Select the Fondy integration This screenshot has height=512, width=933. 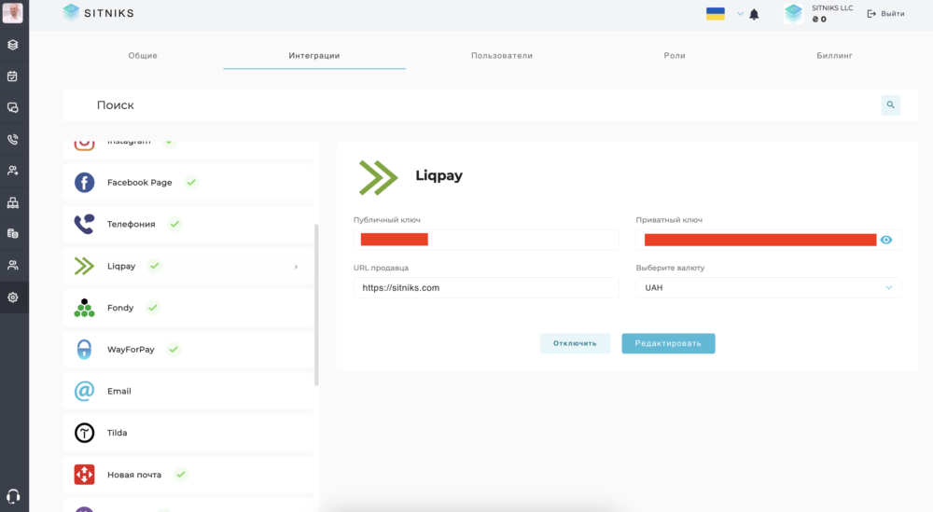click(188, 308)
